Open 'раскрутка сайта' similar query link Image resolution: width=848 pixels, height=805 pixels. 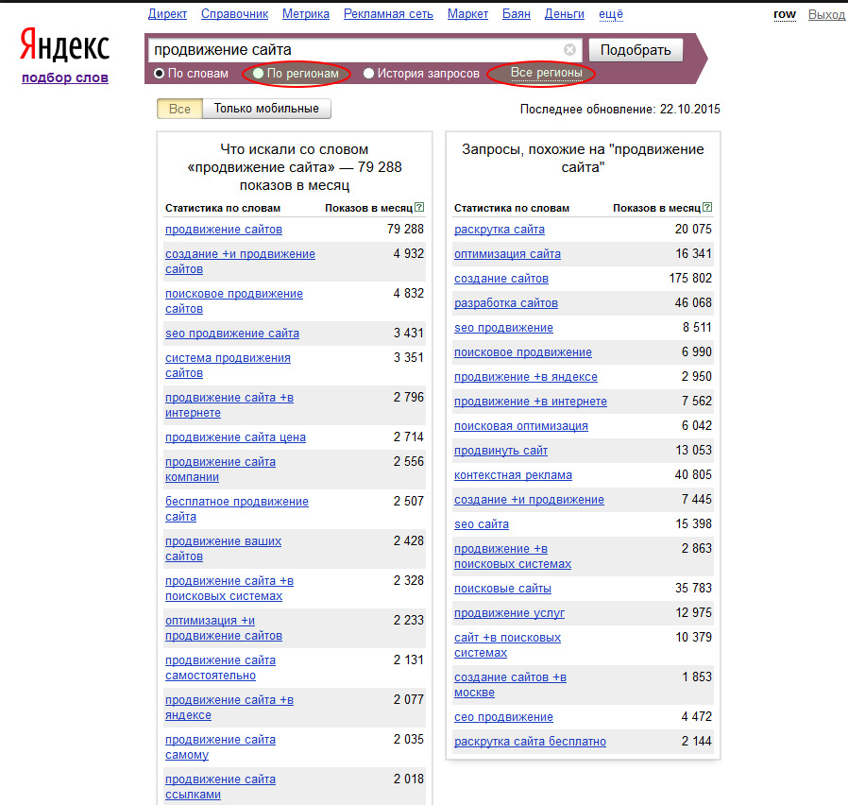tap(500, 230)
